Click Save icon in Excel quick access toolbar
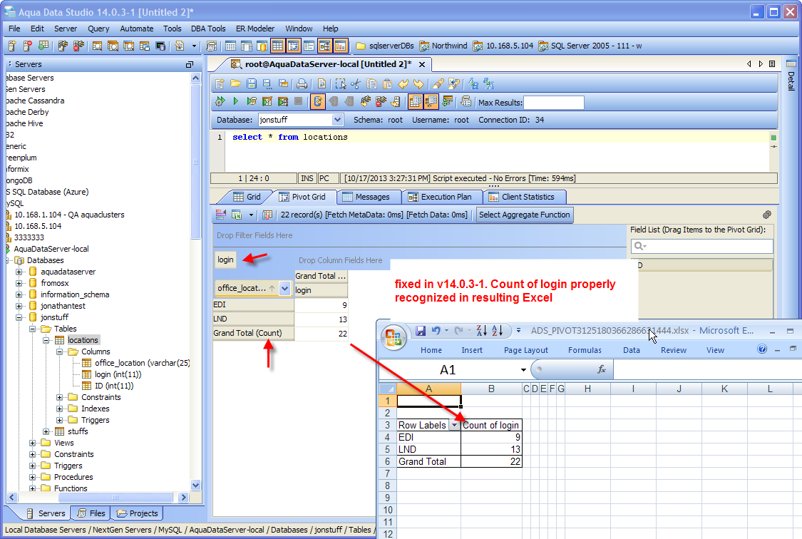802x539 pixels. 421,331
